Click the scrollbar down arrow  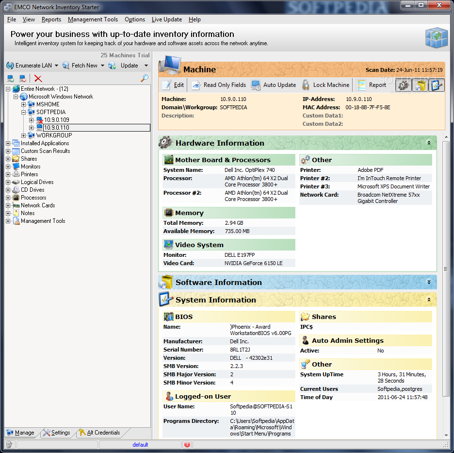[x=446, y=435]
